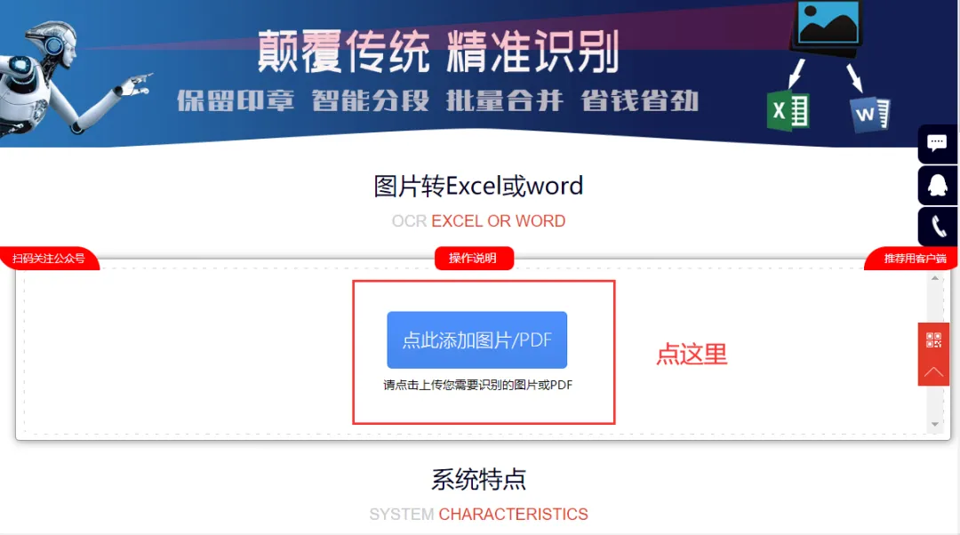Image resolution: width=960 pixels, height=535 pixels.
Task: Click the scrollbar up arrow in panel
Action: pos(935,278)
